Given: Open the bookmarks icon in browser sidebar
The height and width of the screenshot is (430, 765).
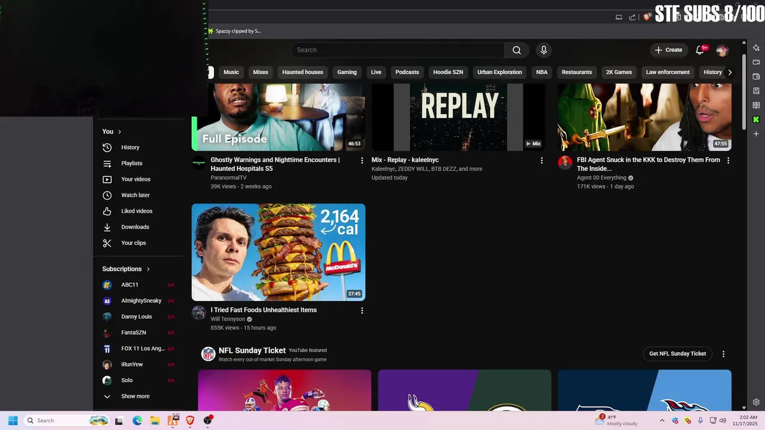Looking at the screenshot, I should coord(756,91).
